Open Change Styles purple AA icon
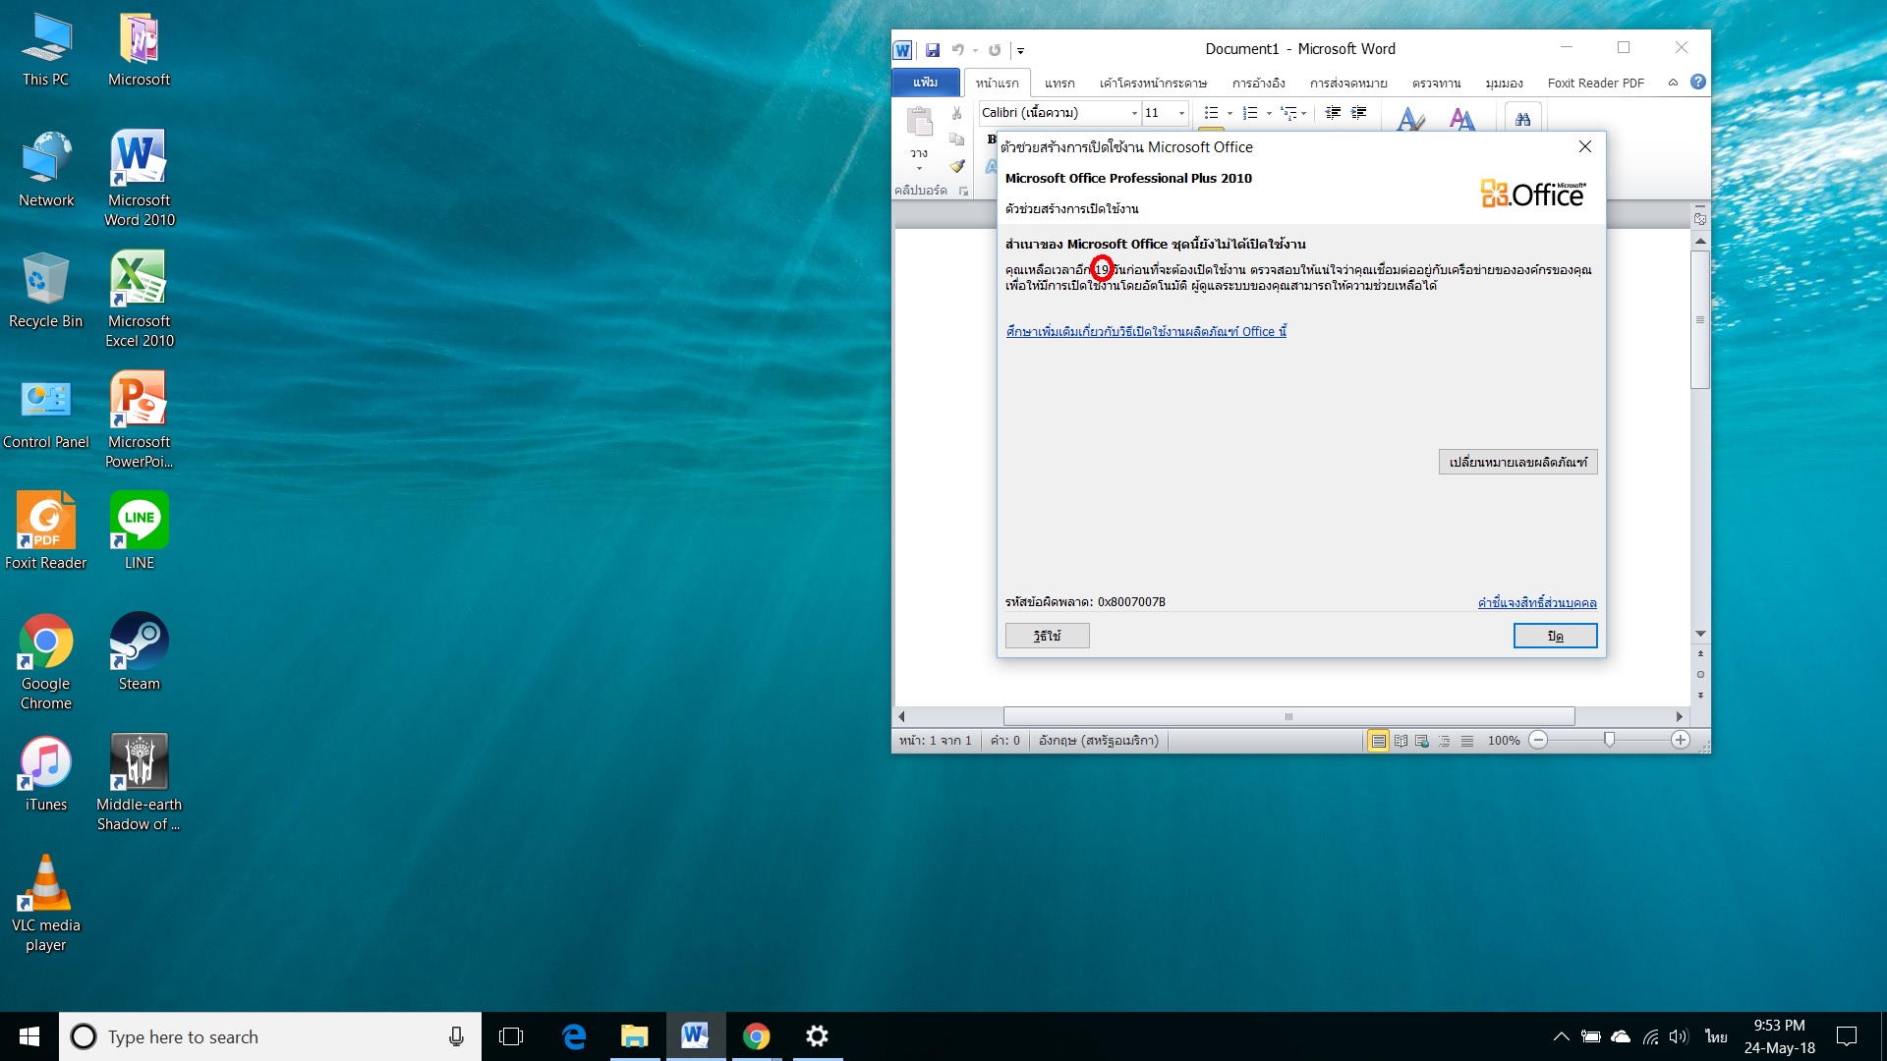1887x1061 pixels. (x=1461, y=120)
